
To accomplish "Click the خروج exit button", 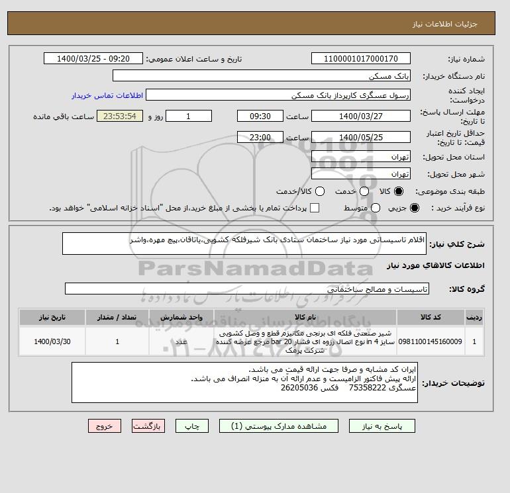I will [105, 426].
